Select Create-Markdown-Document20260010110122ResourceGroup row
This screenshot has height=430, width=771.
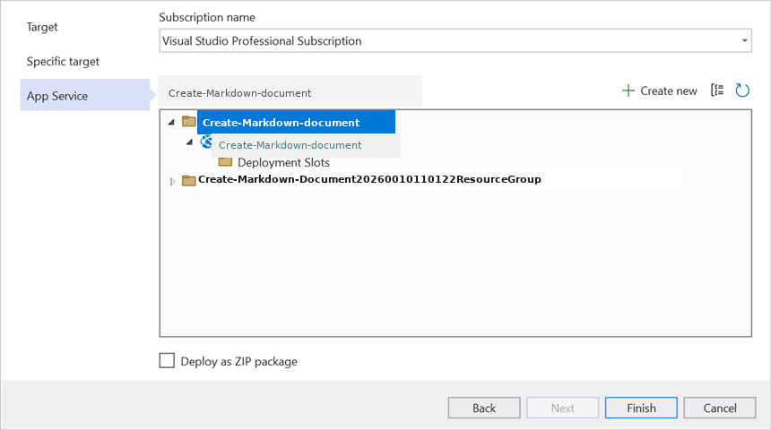click(x=369, y=179)
